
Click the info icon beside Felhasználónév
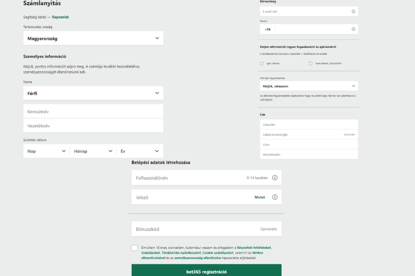tap(275, 178)
